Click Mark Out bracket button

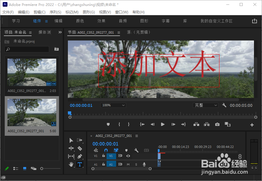(x=129, y=124)
